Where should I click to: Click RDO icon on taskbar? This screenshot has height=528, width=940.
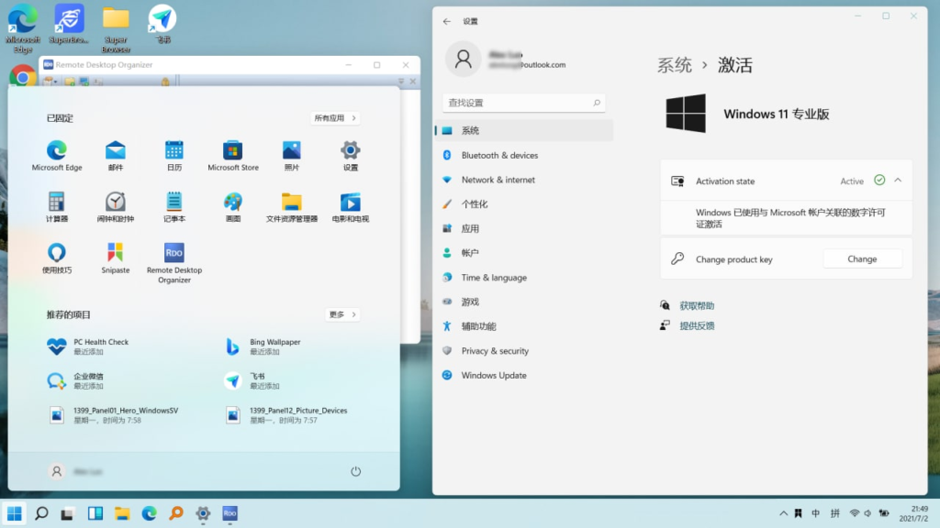point(229,513)
